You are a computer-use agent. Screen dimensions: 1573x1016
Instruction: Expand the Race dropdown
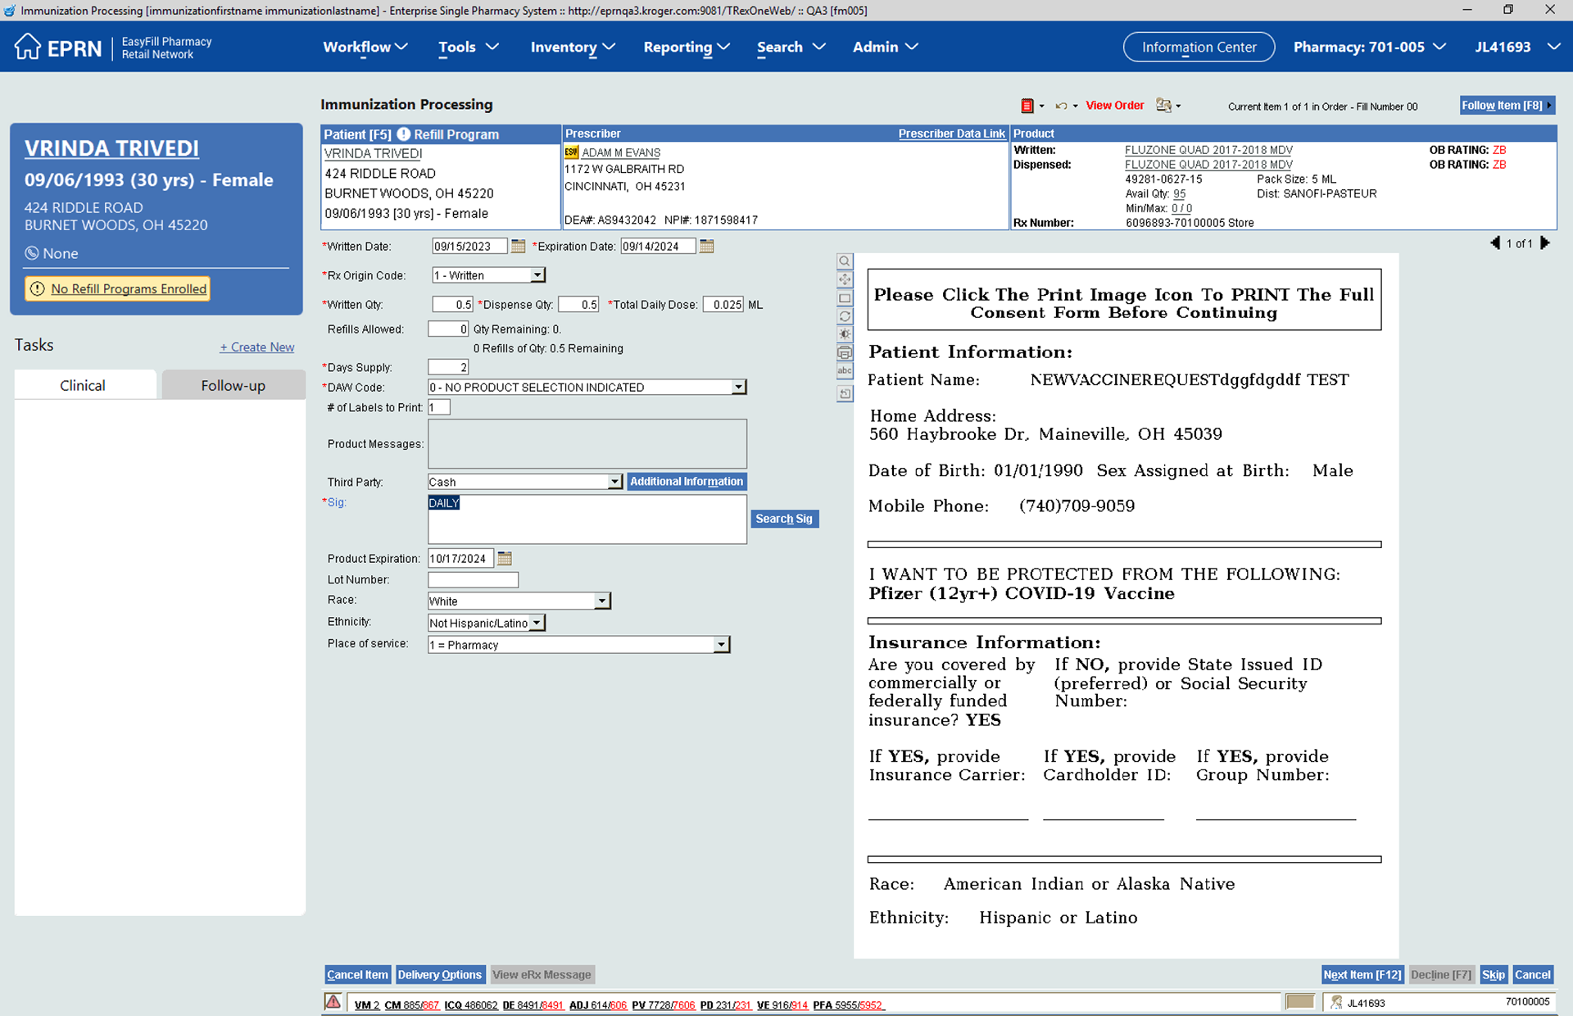[x=602, y=601]
